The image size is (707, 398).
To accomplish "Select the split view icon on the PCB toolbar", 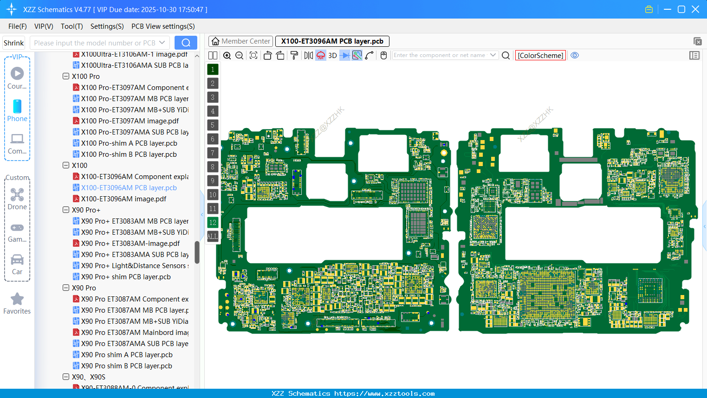I will tap(213, 55).
